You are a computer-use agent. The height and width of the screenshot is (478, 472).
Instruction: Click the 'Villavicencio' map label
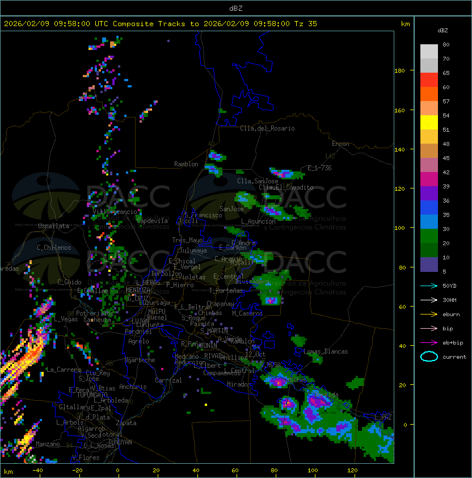pyautogui.click(x=115, y=212)
